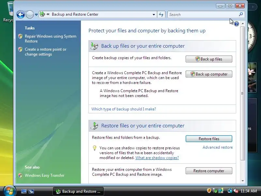Click the greyed Forward navigation button
Viewport: 261px width, 196px height.
point(30,14)
